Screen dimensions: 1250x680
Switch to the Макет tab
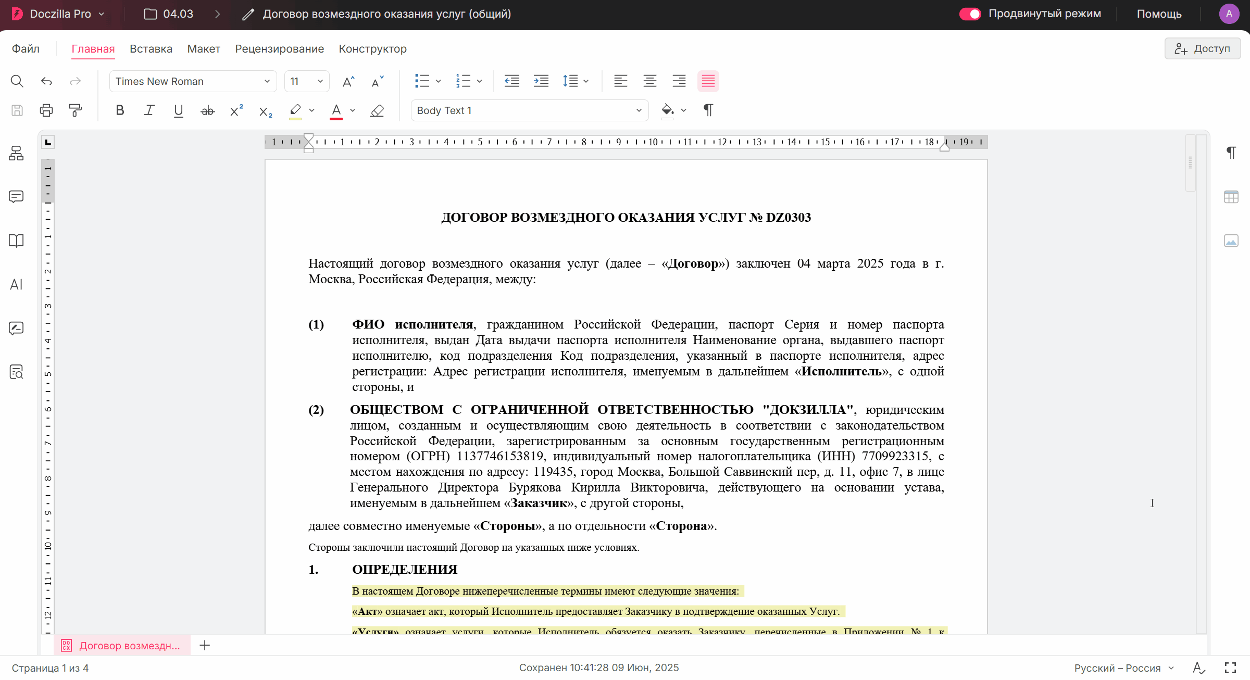pos(204,49)
